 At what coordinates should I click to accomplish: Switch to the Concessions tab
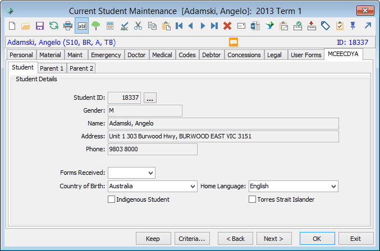click(244, 55)
